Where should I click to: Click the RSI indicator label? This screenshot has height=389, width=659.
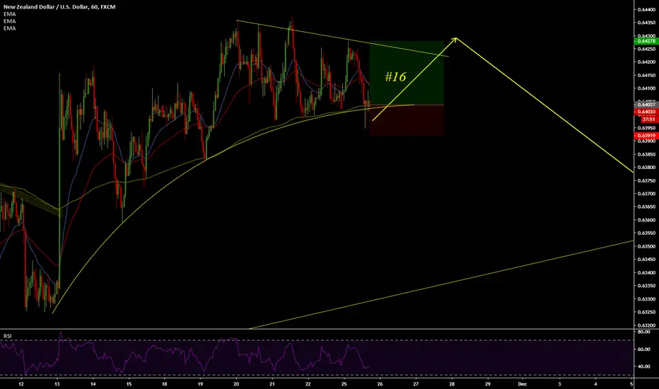click(x=8, y=336)
